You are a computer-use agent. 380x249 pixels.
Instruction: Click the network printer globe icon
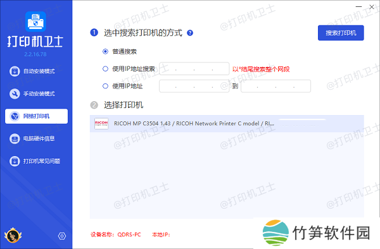point(15,116)
